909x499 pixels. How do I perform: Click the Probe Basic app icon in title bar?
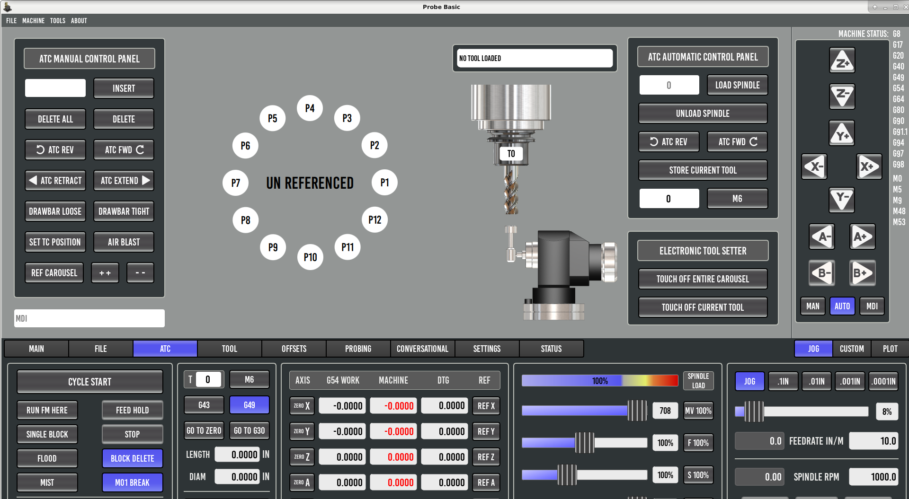coord(8,7)
